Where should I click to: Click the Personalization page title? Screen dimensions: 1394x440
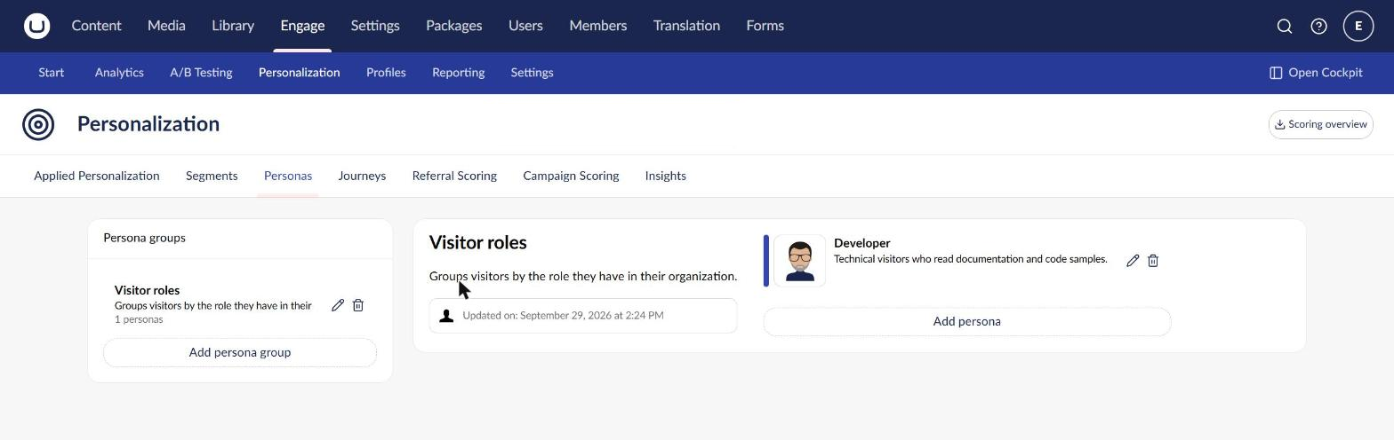(x=148, y=124)
